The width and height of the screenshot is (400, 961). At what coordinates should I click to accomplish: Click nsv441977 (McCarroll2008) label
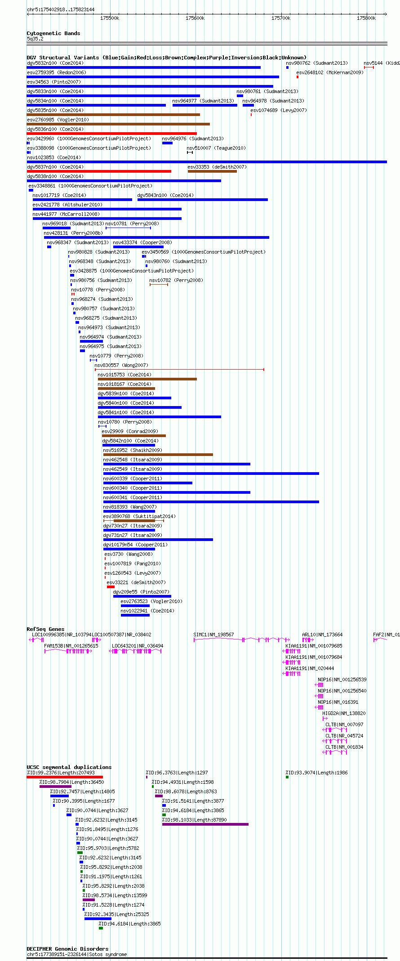click(66, 215)
